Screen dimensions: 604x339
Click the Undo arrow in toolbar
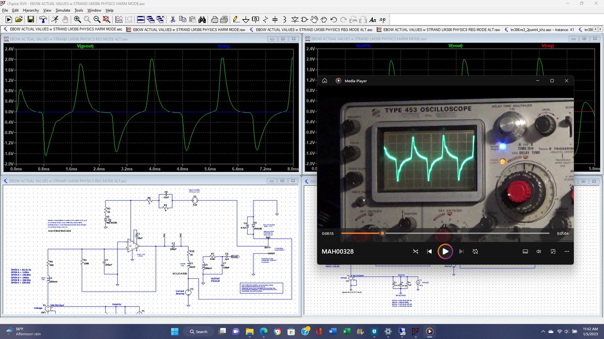[334, 19]
